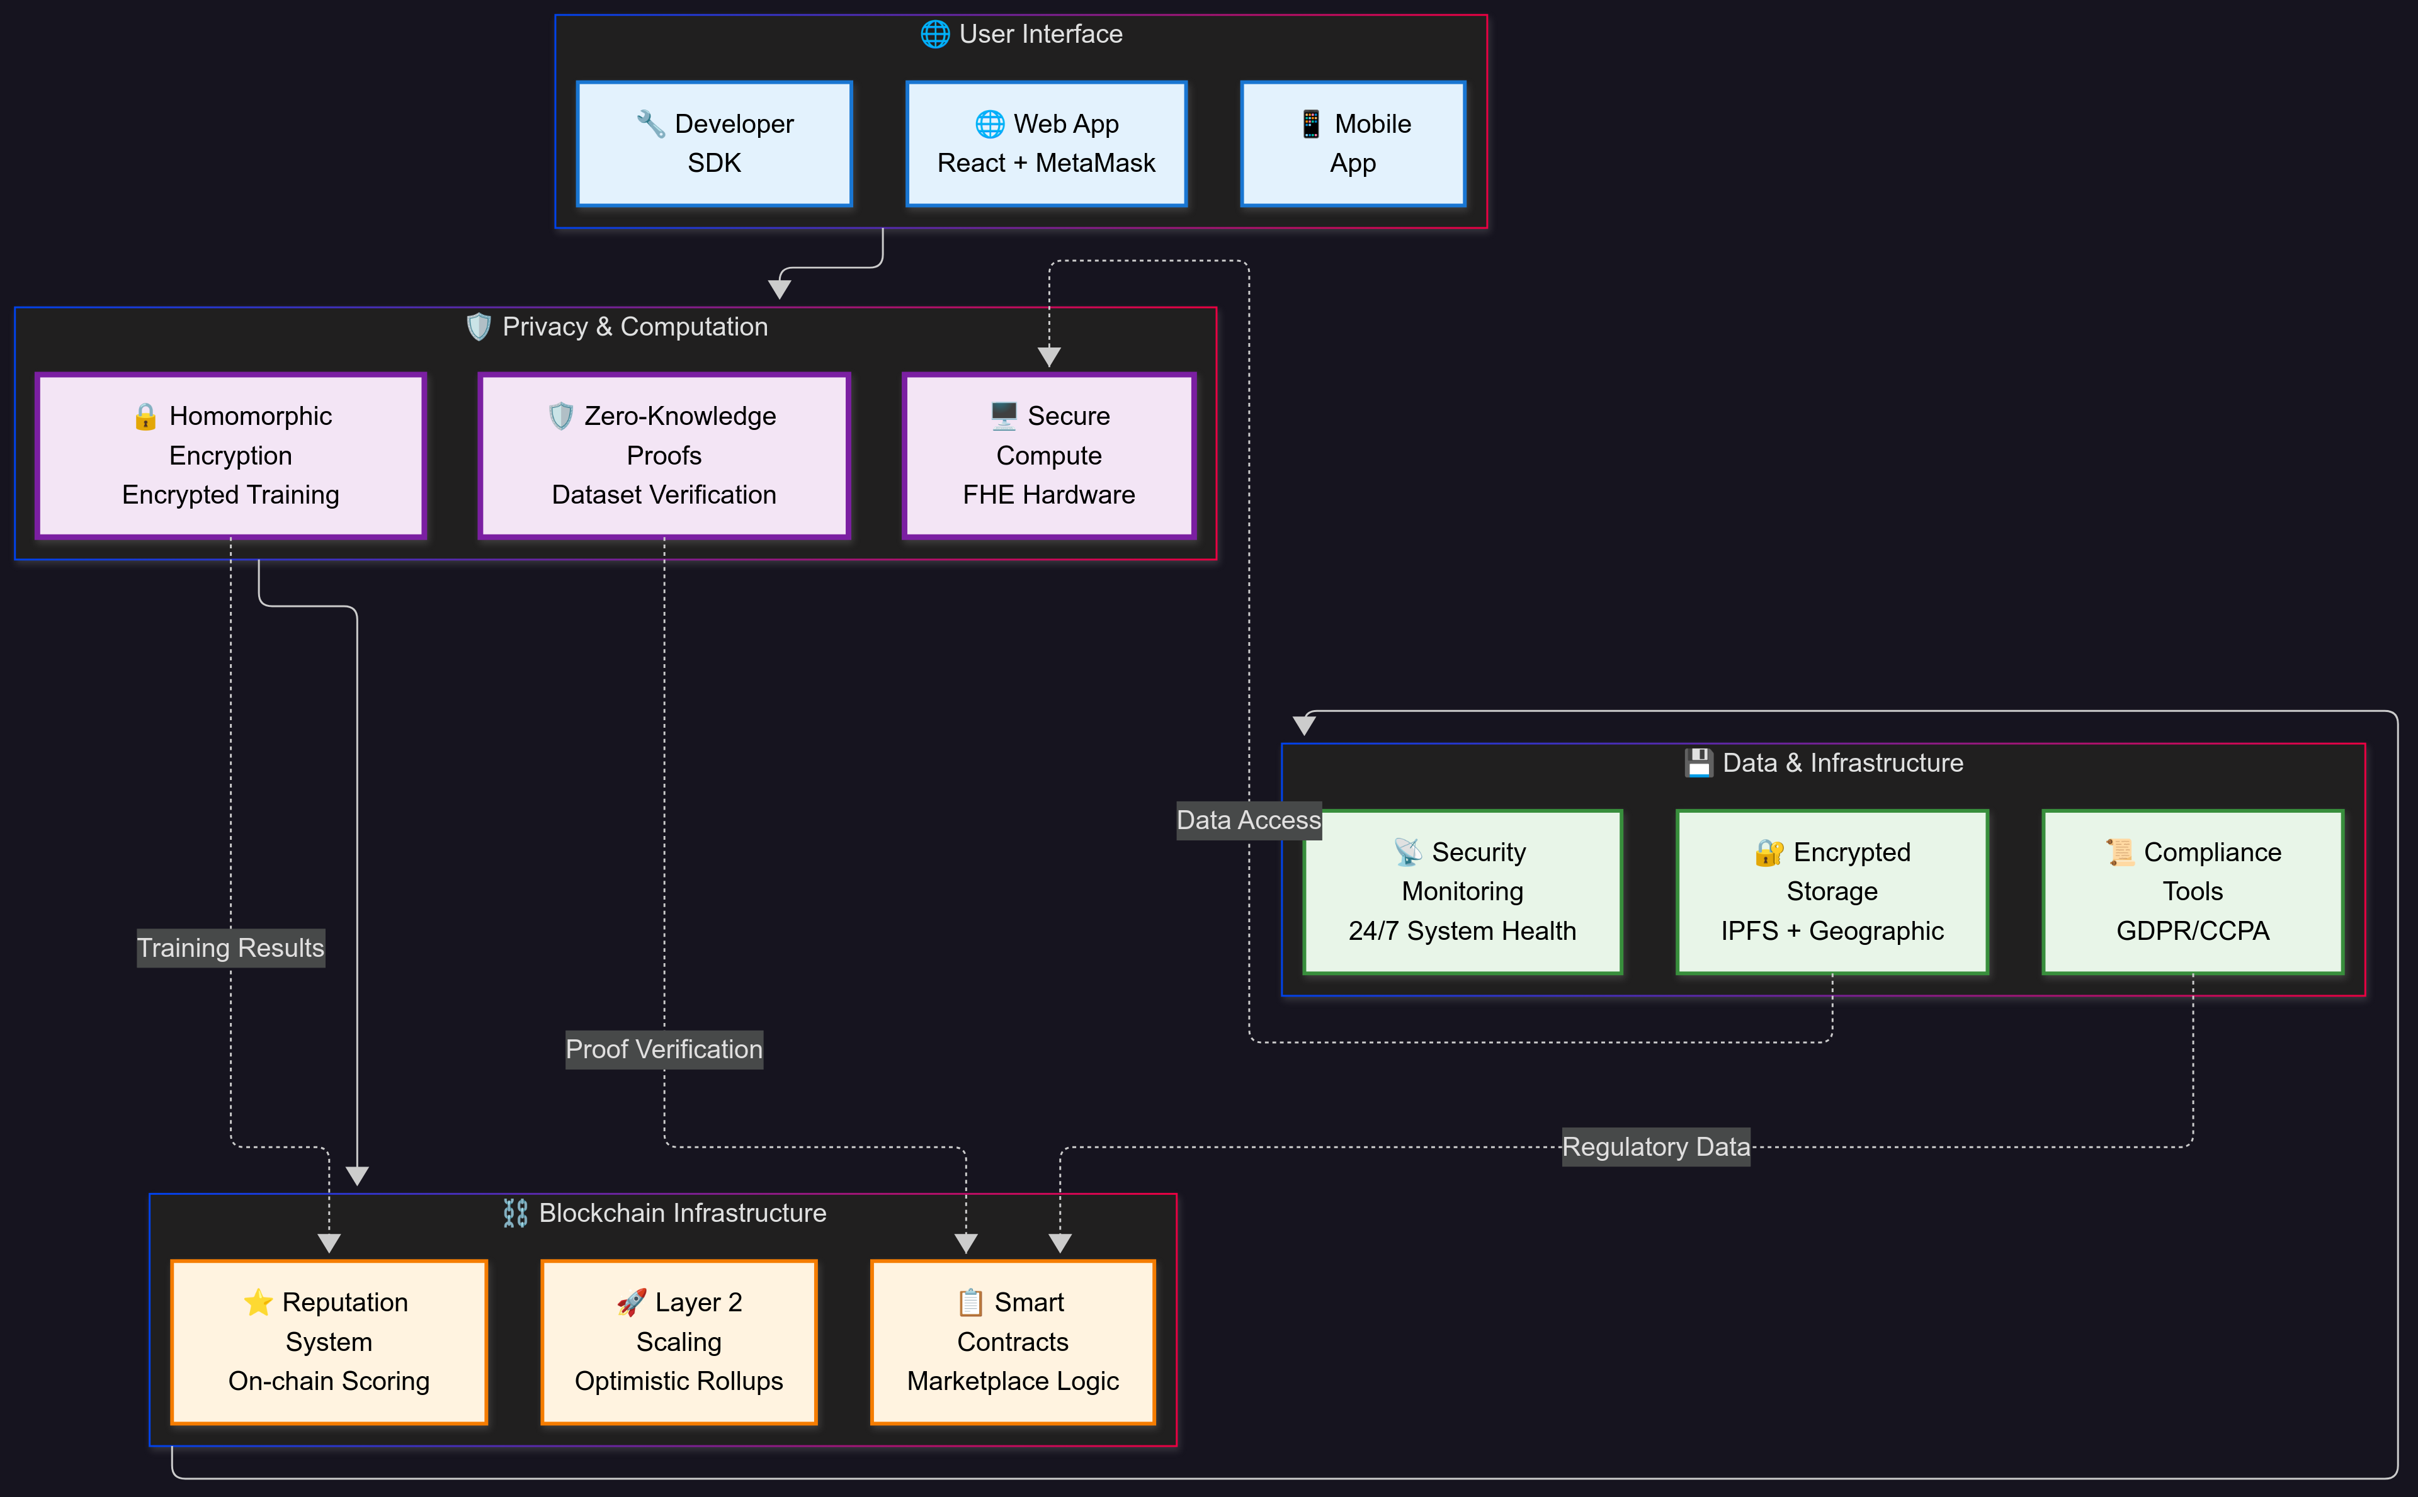This screenshot has width=2418, height=1497.
Task: Click the clipboard icon in Smart Contracts node
Action: (970, 1302)
